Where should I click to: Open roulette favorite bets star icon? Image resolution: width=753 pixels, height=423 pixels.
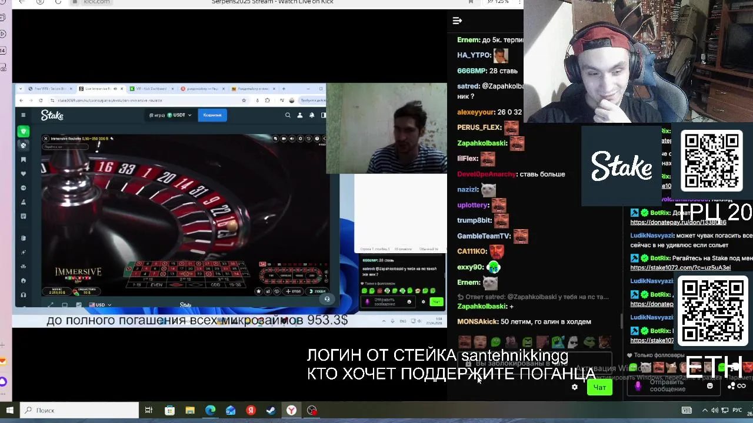(259, 291)
